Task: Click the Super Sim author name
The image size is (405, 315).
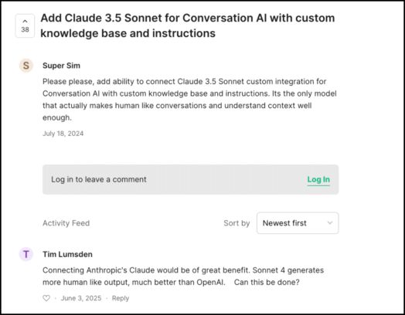Action: (62, 66)
